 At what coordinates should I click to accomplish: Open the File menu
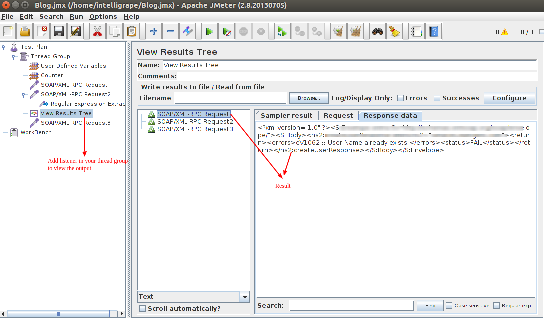click(7, 16)
